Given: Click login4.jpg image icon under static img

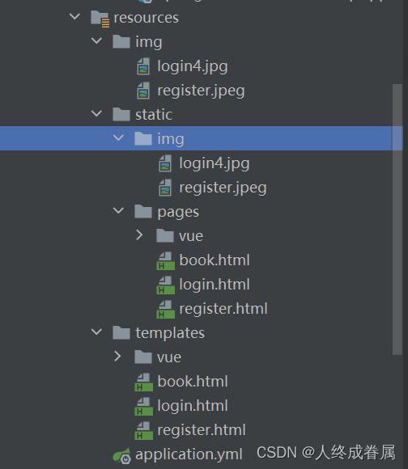Looking at the screenshot, I should 165,163.
